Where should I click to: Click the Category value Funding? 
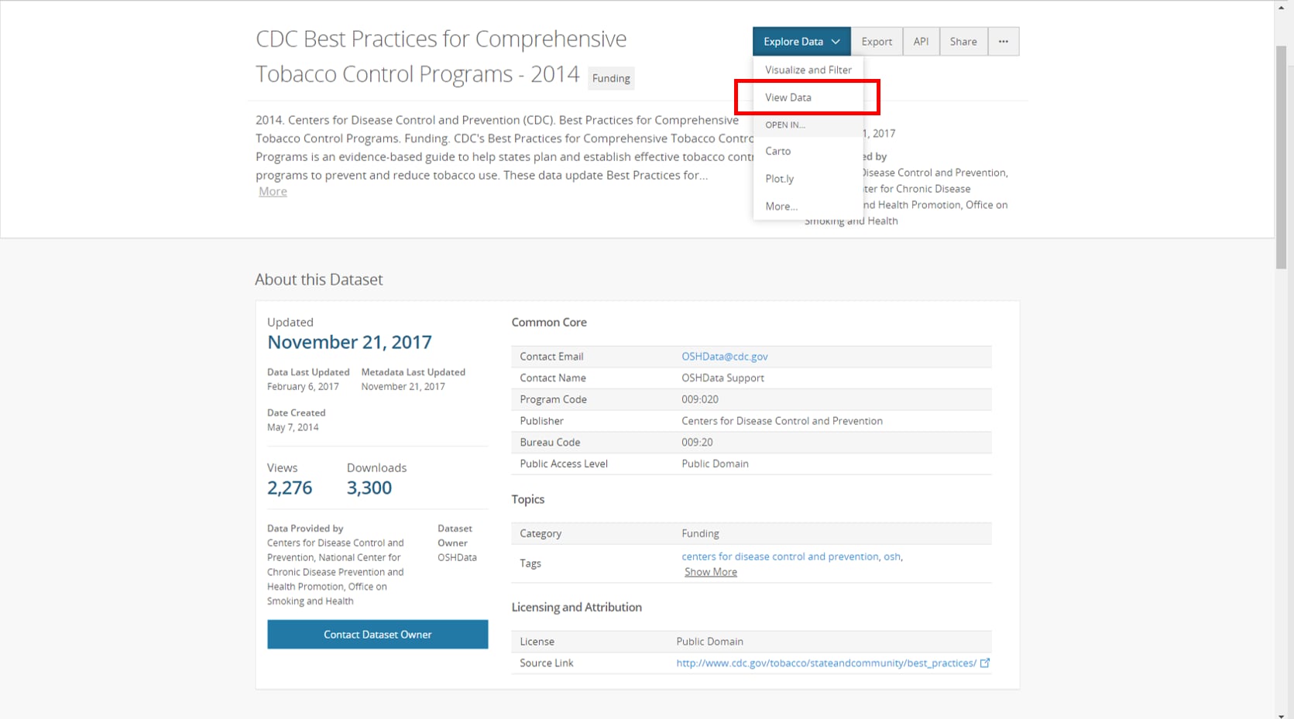point(700,533)
